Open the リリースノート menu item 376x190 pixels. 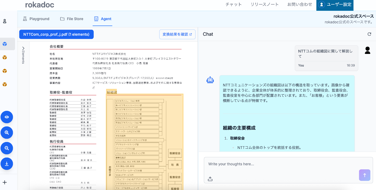tap(265, 4)
